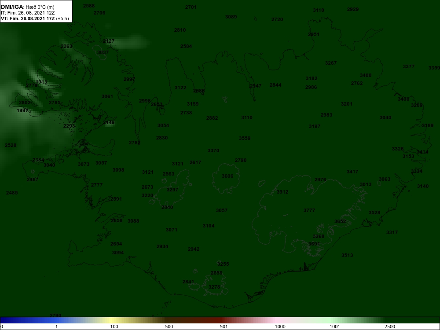Click the 3528 value label
440x330 pixels.
pos(374,213)
